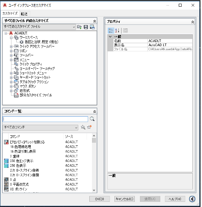
Task: Select the 2 重線 command row
Action: click(x=47, y=156)
